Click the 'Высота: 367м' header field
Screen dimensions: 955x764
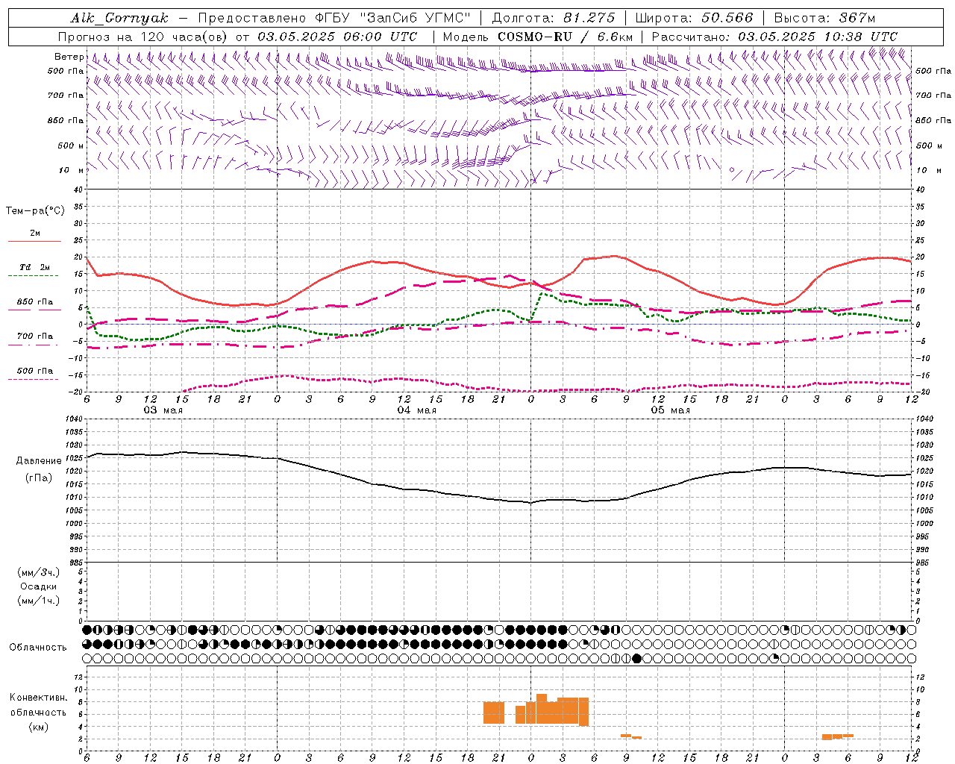(824, 18)
